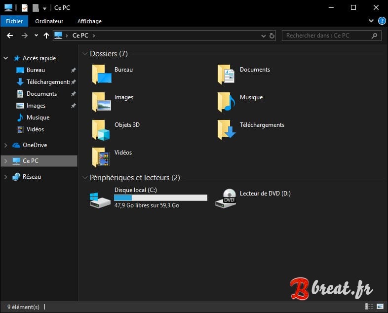Screen dimensions: 388x313
Task: Click the Ce PC breadcrumb in address bar
Action: pyautogui.click(x=80, y=36)
